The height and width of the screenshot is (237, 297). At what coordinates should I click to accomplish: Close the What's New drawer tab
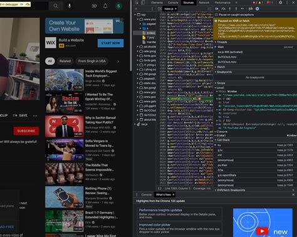(x=174, y=194)
